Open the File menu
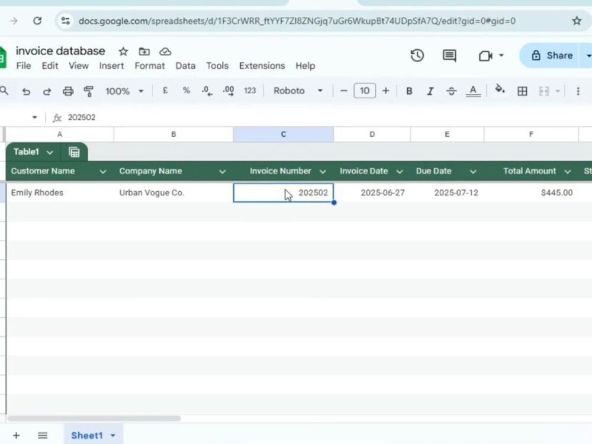592x444 pixels. [24, 66]
